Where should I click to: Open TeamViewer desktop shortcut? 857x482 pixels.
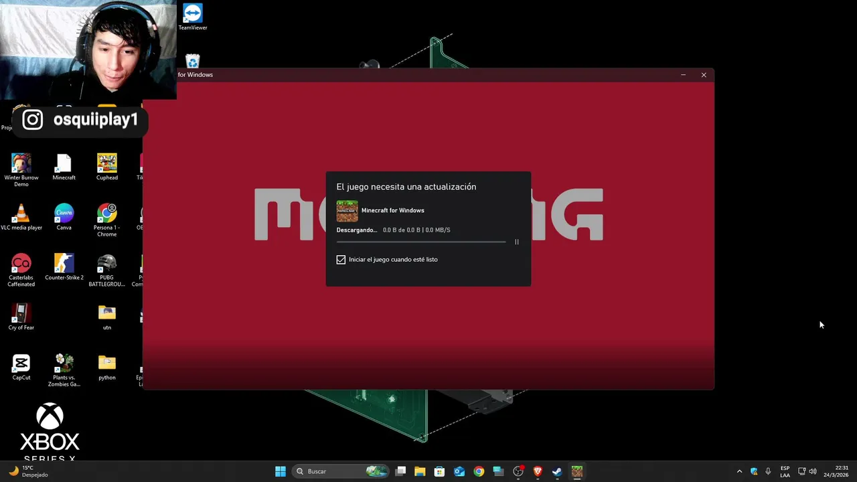coord(193,17)
